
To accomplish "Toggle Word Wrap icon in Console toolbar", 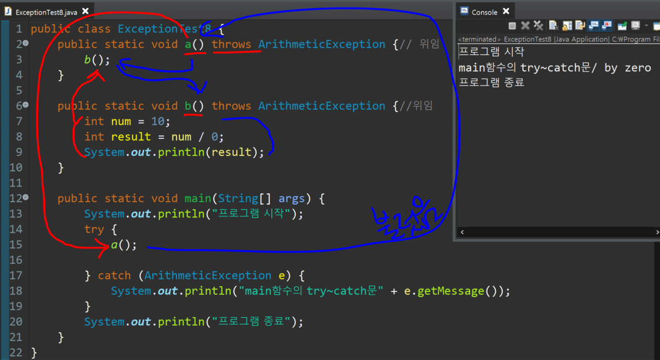I will point(580,26).
